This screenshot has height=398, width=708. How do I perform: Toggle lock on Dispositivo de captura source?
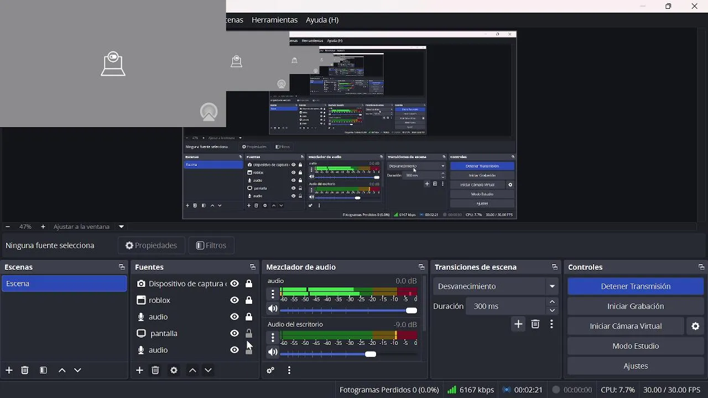[x=249, y=284]
